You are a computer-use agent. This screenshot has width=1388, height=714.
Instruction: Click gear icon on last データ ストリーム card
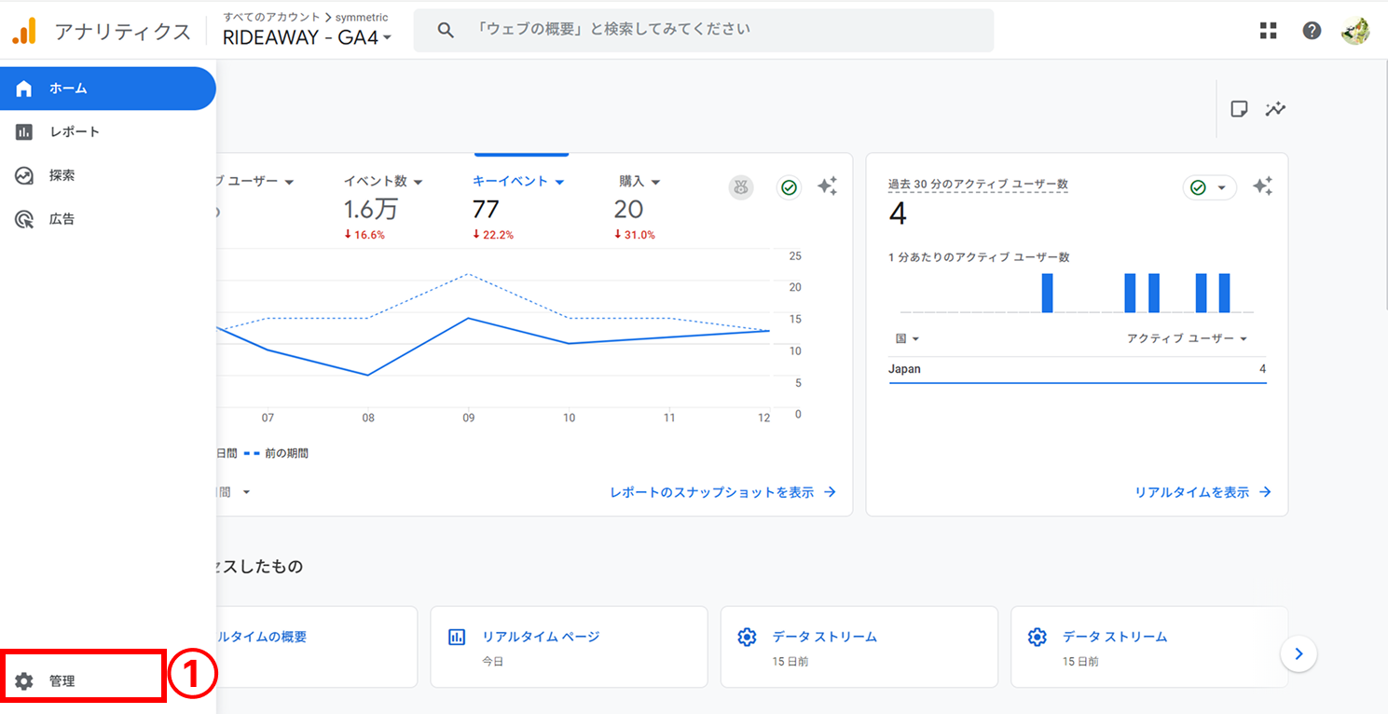1038,638
